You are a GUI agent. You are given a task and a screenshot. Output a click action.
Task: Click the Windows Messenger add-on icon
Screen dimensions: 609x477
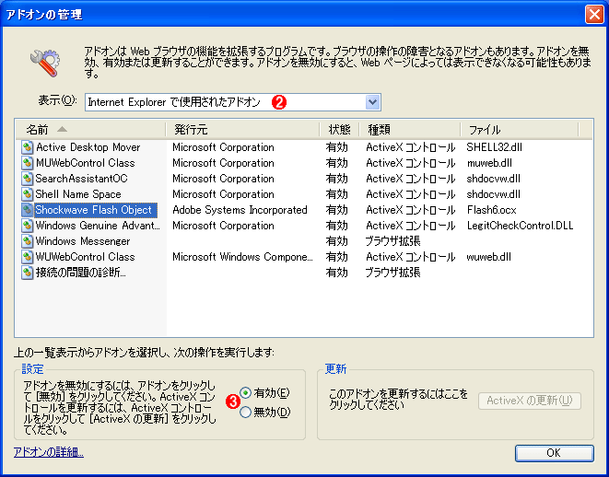coord(27,241)
